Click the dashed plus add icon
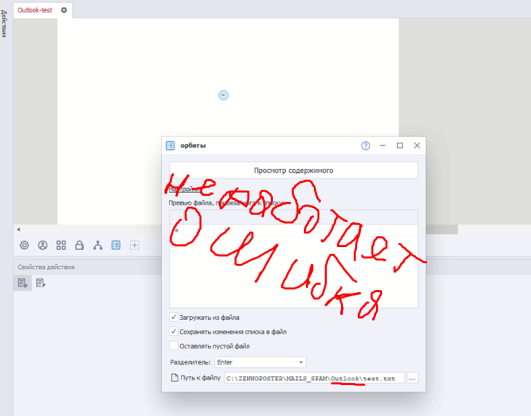Image resolution: width=531 pixels, height=416 pixels. 135,245
